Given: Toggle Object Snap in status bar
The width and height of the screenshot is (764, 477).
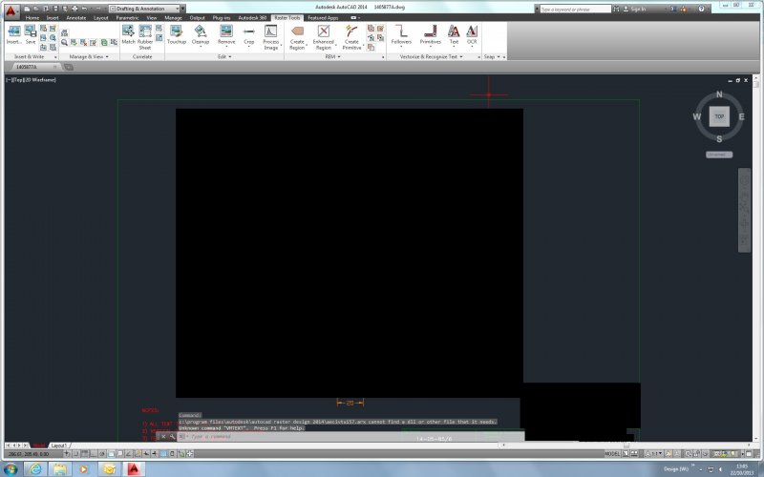Looking at the screenshot, I should pos(111,454).
